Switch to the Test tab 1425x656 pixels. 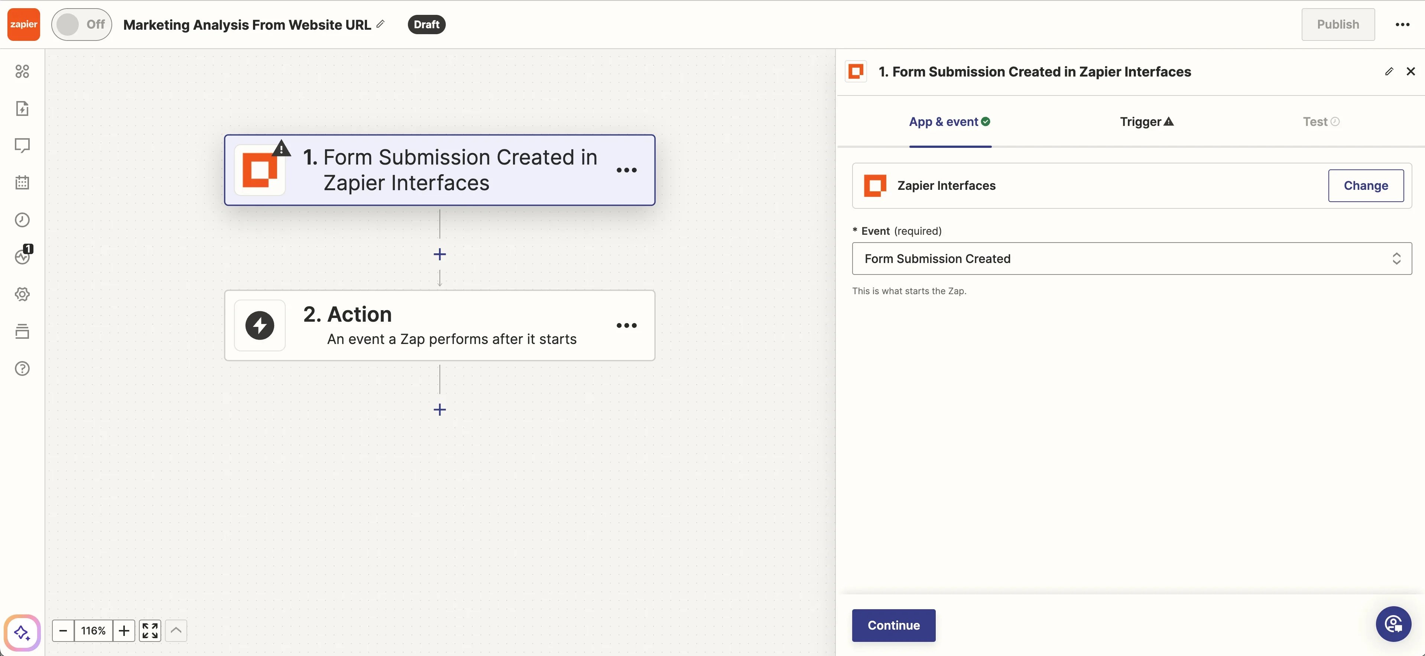(1320, 122)
